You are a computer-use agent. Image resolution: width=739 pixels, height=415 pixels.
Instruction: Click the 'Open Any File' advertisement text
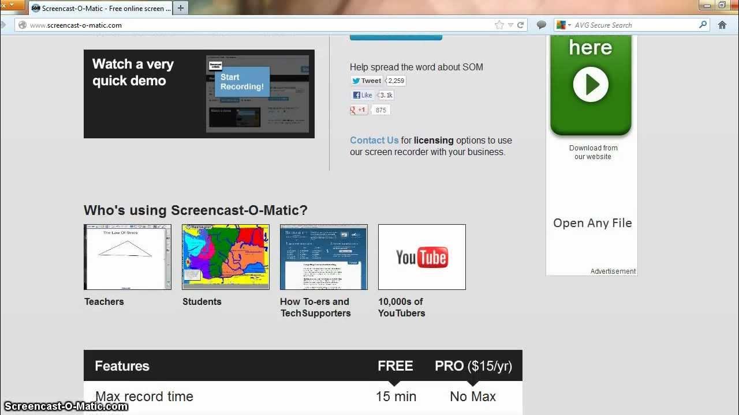(x=592, y=223)
